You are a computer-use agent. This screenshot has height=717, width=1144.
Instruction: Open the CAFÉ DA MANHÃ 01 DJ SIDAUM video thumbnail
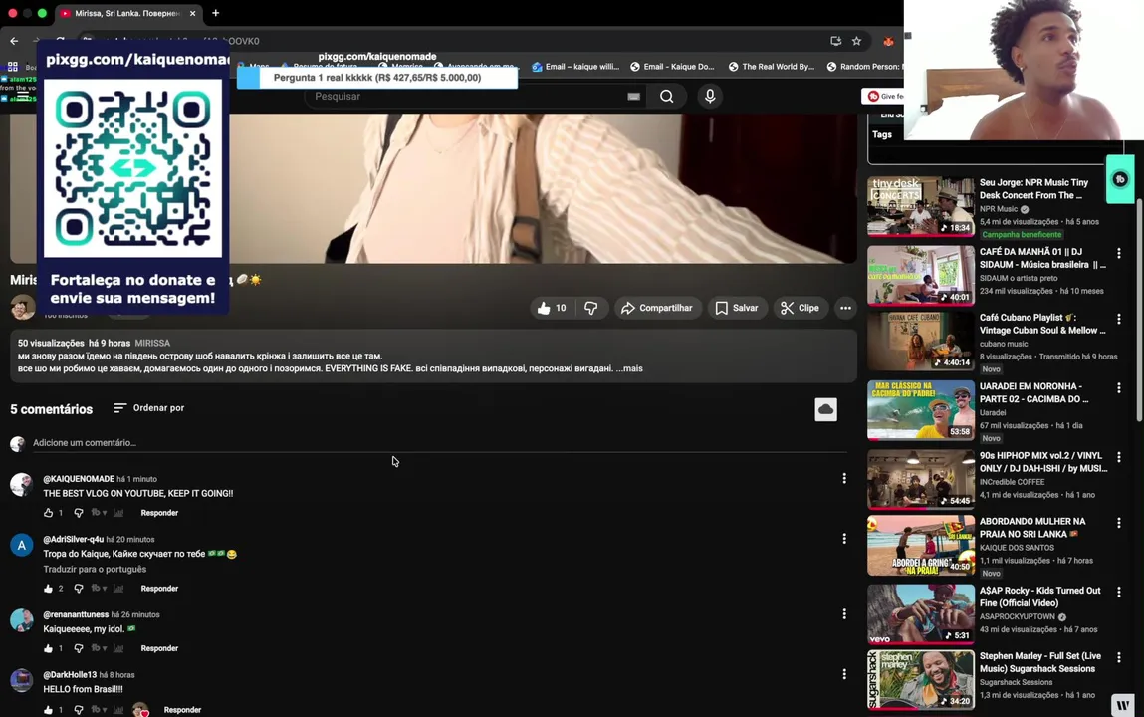coord(920,275)
